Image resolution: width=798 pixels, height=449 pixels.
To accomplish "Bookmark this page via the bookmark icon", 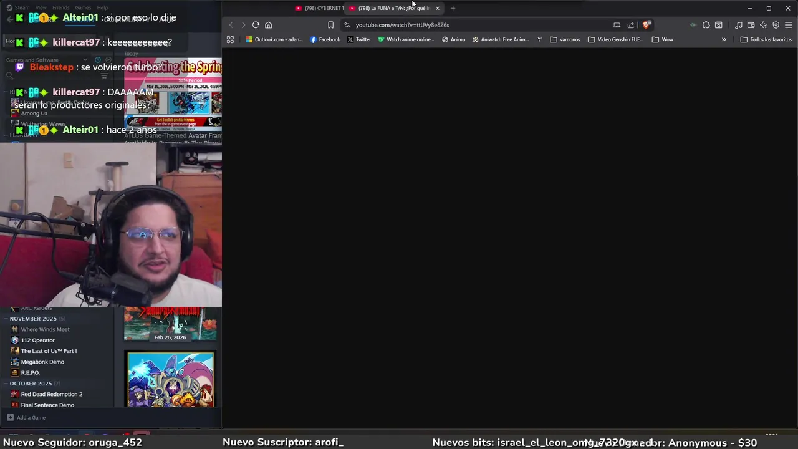I will (330, 25).
